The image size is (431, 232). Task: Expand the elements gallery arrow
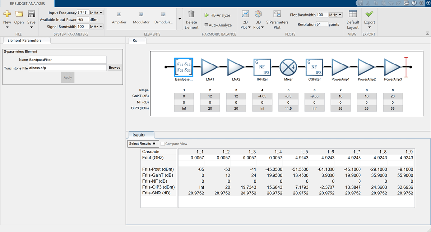pyautogui.click(x=180, y=19)
